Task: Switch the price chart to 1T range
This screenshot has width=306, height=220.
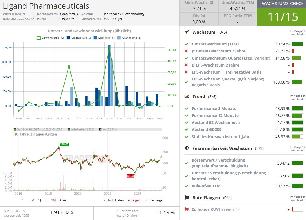Action: [24, 200]
